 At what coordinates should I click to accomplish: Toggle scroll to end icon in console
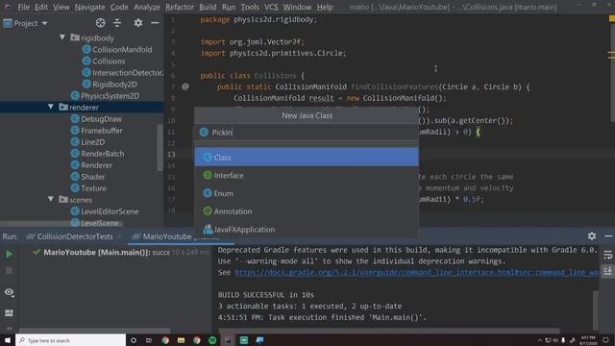tap(607, 271)
